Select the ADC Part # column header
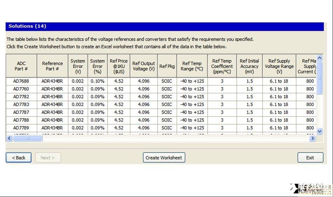The image size is (333, 197). pos(21,66)
